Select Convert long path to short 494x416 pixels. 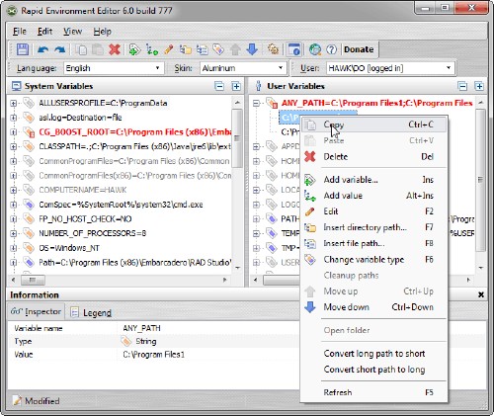[x=374, y=354]
